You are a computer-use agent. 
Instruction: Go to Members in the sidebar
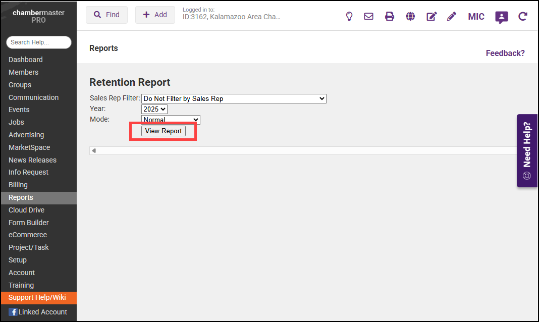tap(23, 72)
